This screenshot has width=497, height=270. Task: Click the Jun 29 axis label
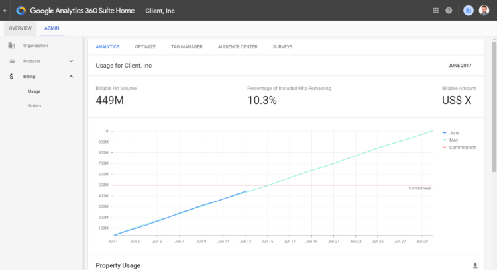422,241
